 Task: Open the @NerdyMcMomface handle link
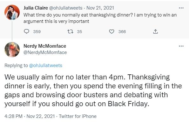pyautogui.click(x=45, y=52)
